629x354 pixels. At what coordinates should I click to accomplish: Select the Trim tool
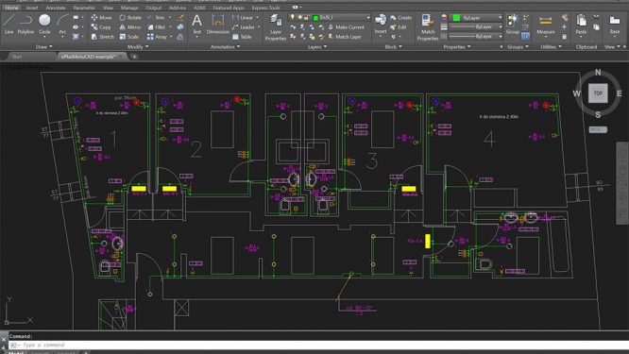click(156, 18)
